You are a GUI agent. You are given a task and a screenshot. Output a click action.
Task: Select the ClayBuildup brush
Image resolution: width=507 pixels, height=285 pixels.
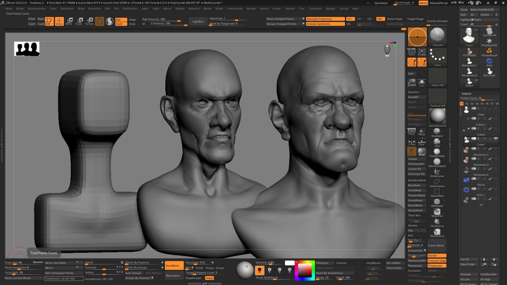tap(437, 152)
